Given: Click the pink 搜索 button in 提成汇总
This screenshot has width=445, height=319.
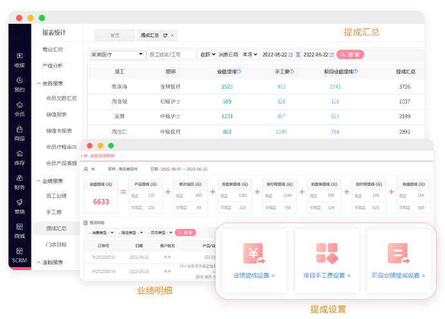Looking at the screenshot, I should tap(350, 55).
